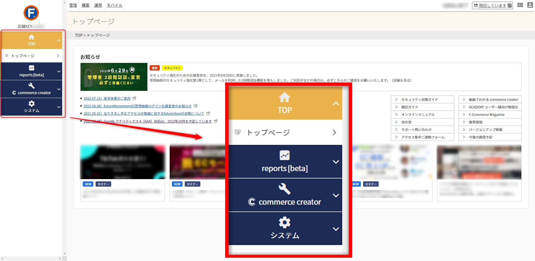
Task: Open ACADEMY ユーザー様向け勉強会 link
Action: [490, 107]
